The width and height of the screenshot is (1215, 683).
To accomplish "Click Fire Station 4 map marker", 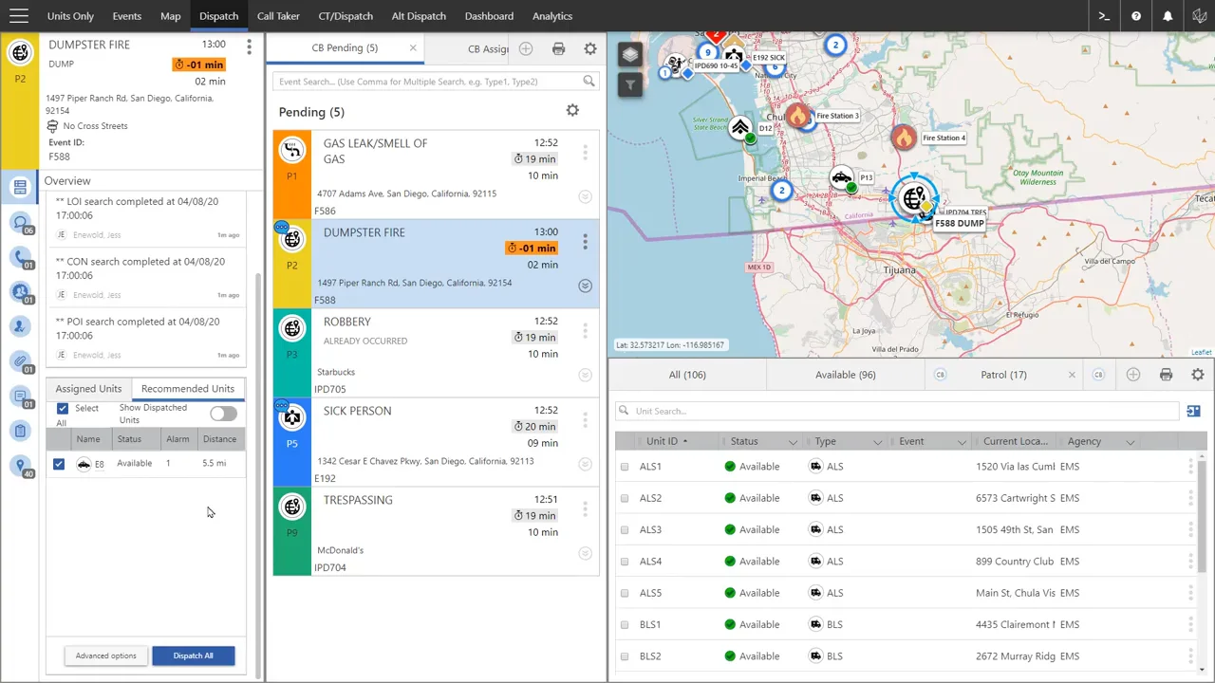I will pyautogui.click(x=904, y=138).
